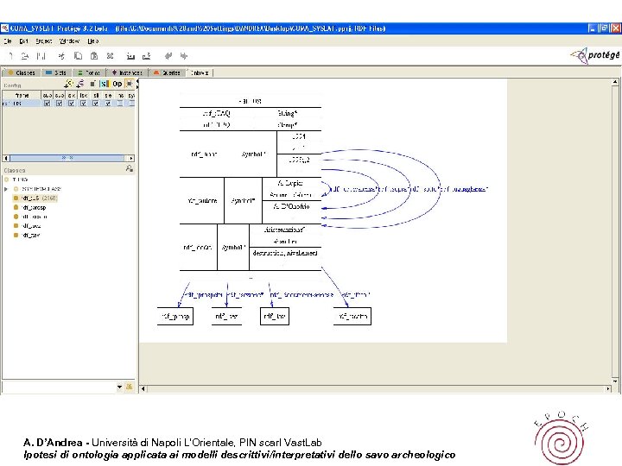Click the rdf_prosp node in diagram

(175, 317)
